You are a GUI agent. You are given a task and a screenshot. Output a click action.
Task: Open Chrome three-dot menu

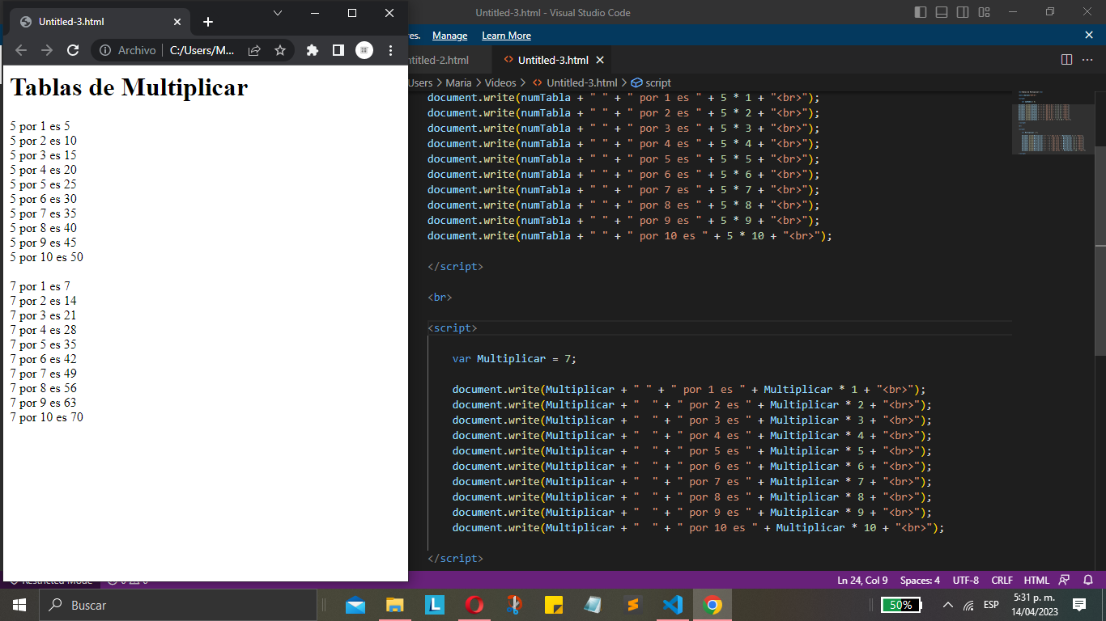coord(390,50)
